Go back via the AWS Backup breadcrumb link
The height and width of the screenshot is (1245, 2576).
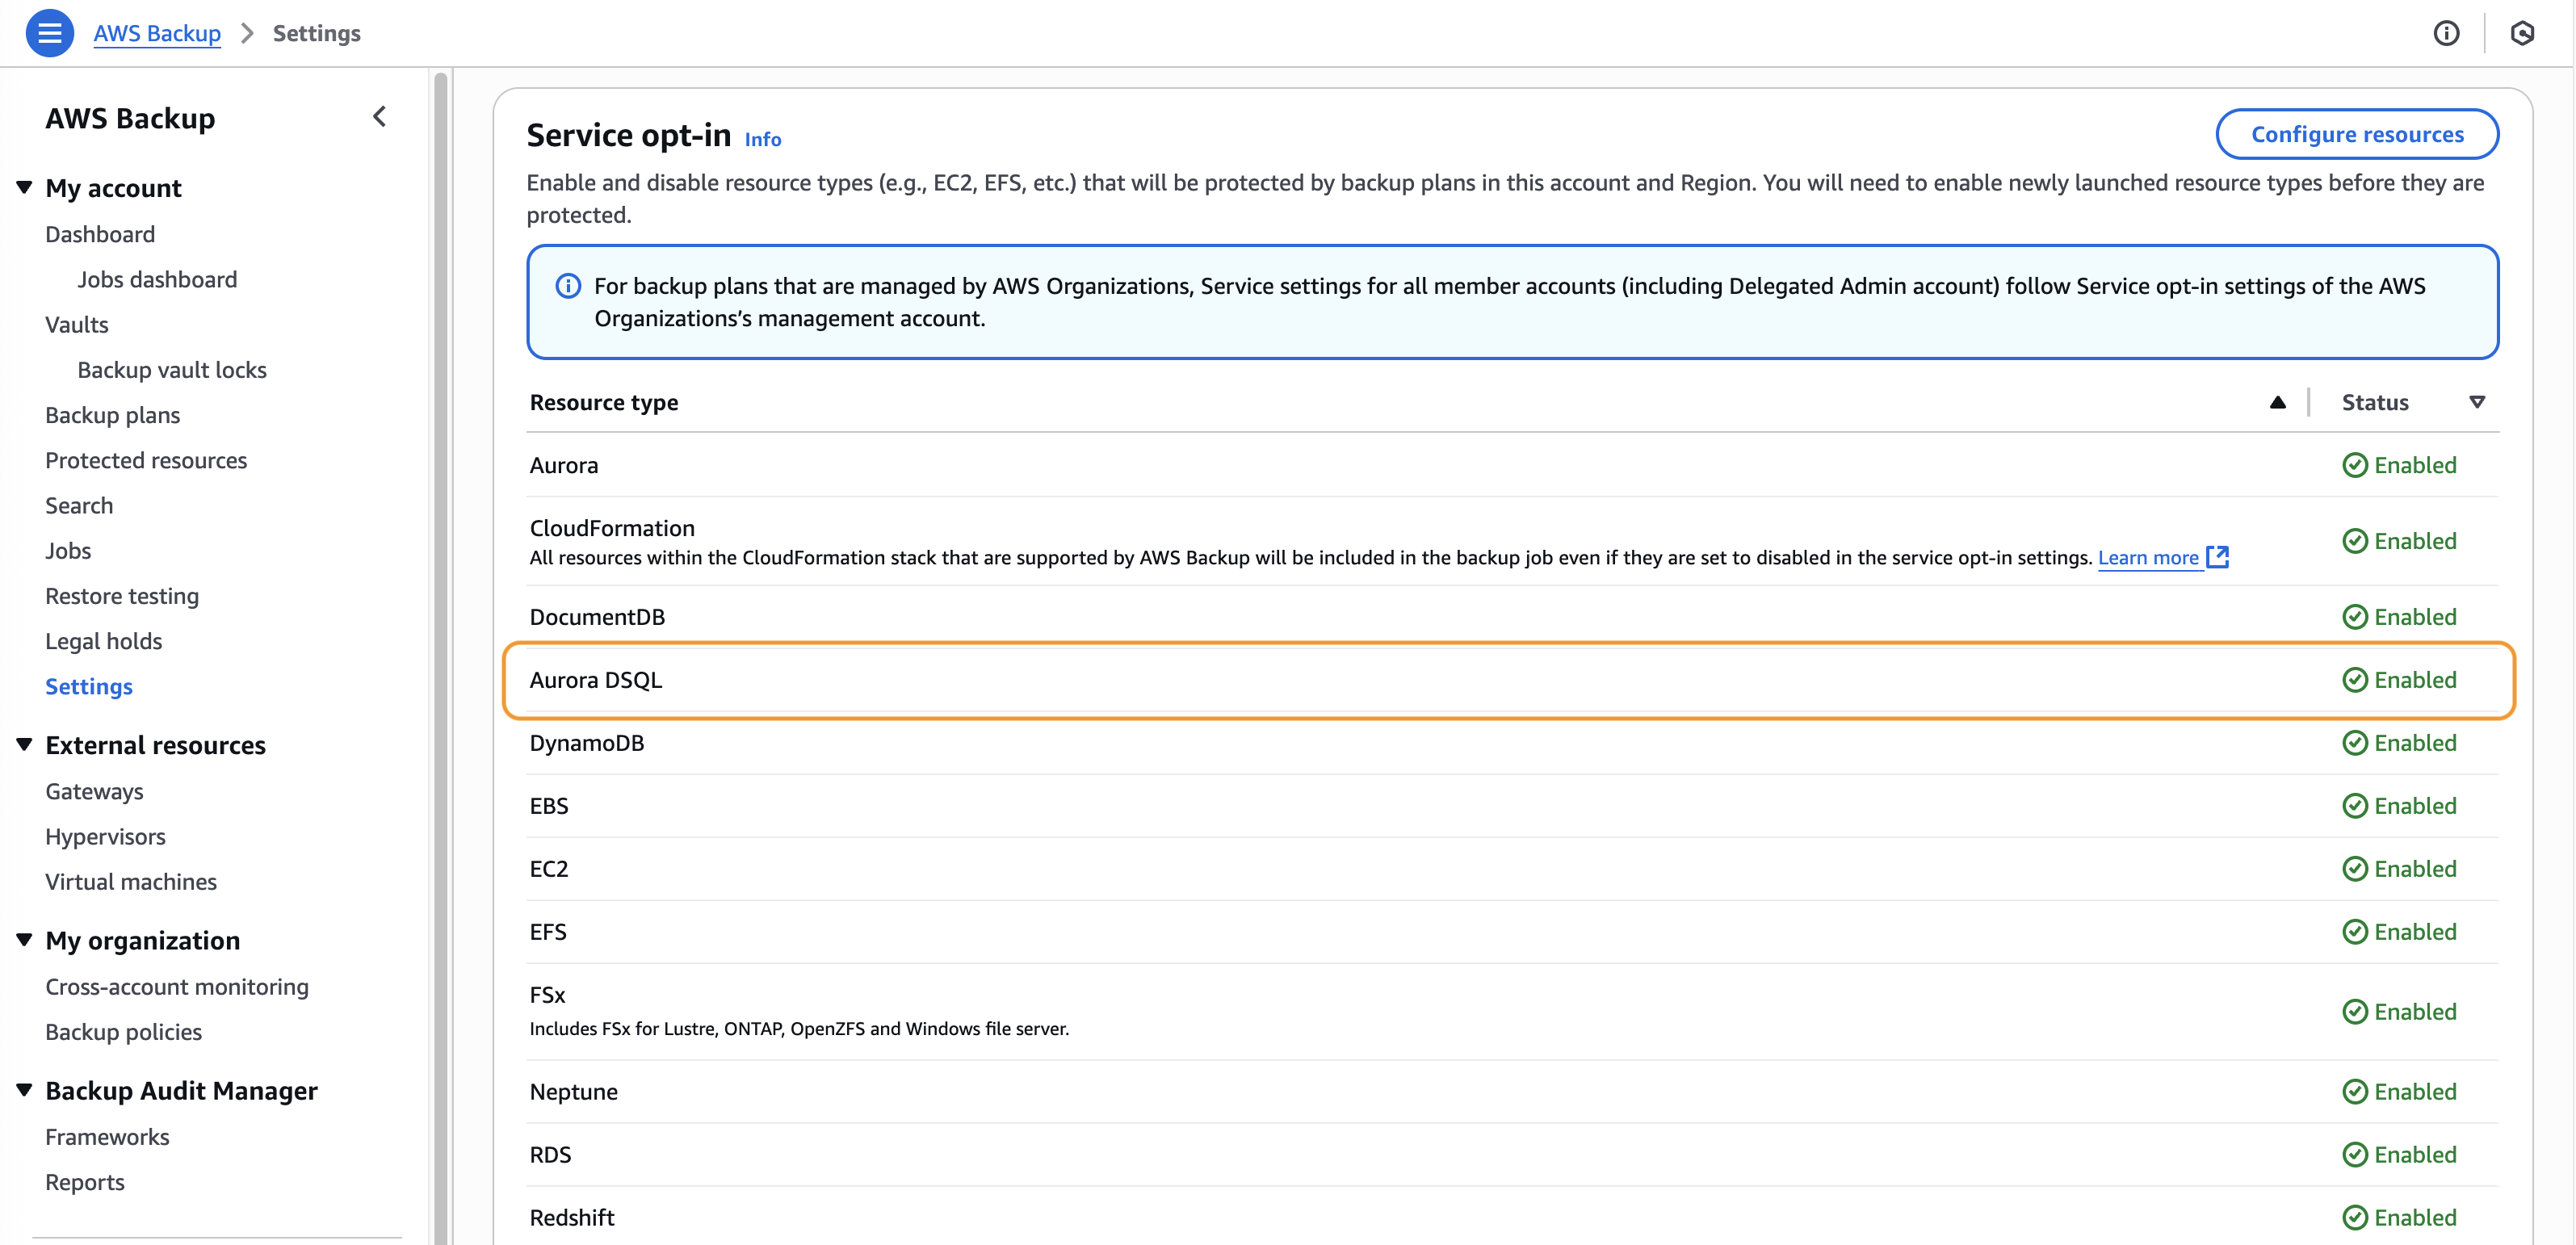(157, 32)
